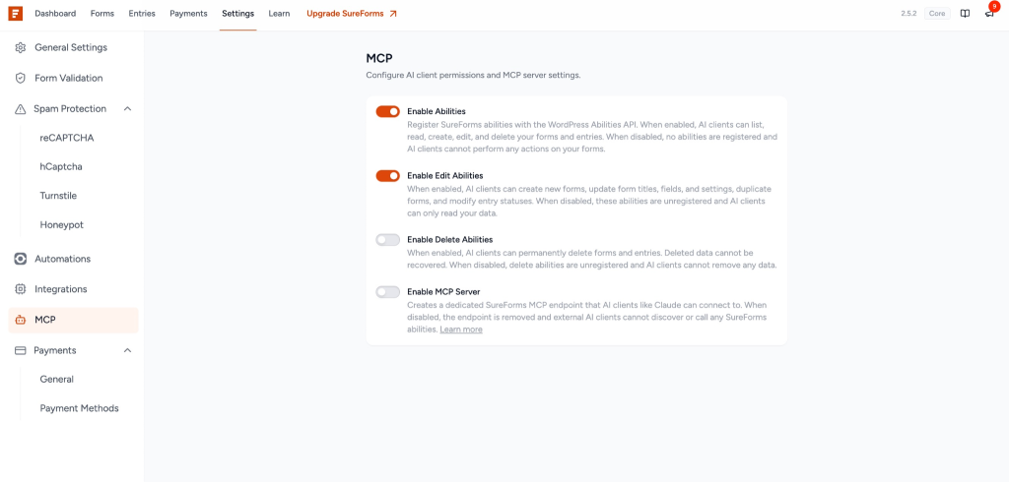Open the documentation book icon
The width and height of the screenshot is (1009, 482).
pos(965,14)
